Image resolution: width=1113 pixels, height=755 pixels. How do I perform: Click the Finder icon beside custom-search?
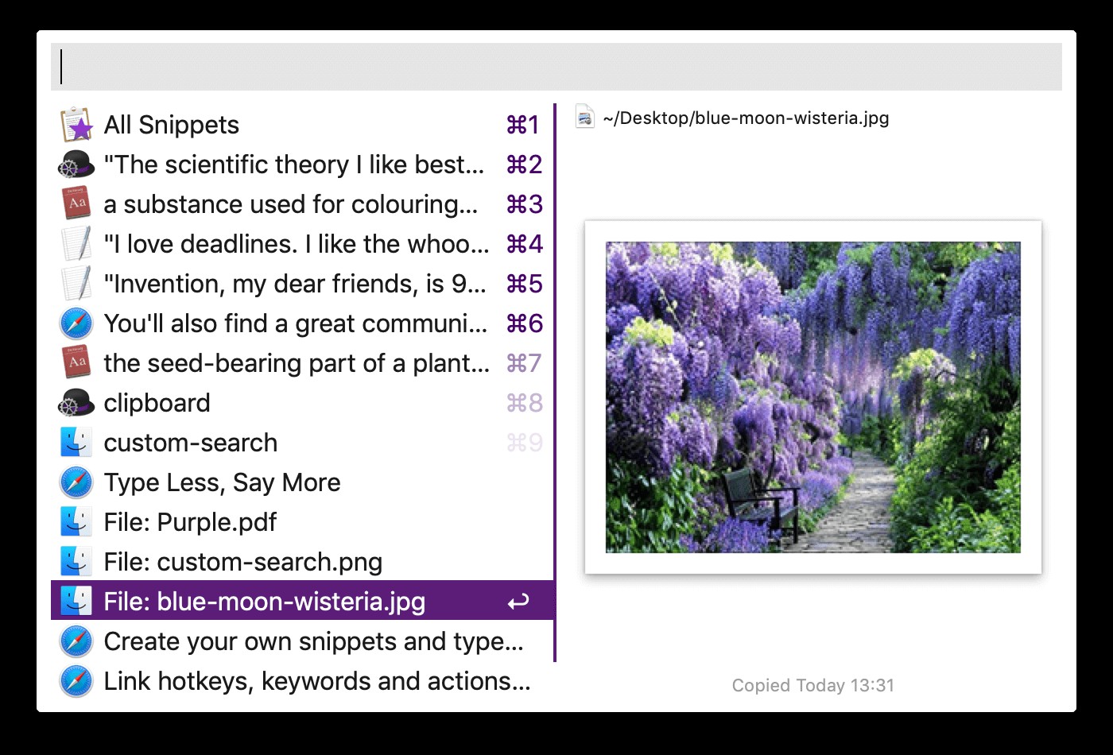click(76, 442)
